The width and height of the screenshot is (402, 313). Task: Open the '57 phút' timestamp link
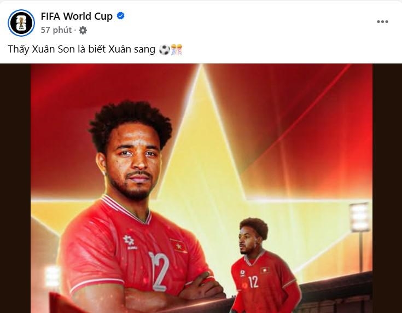pos(56,30)
